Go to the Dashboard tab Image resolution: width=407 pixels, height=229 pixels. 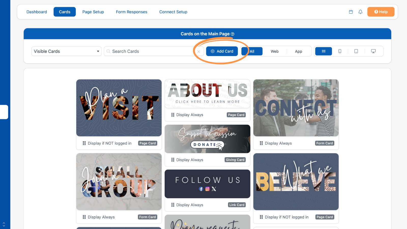click(37, 12)
